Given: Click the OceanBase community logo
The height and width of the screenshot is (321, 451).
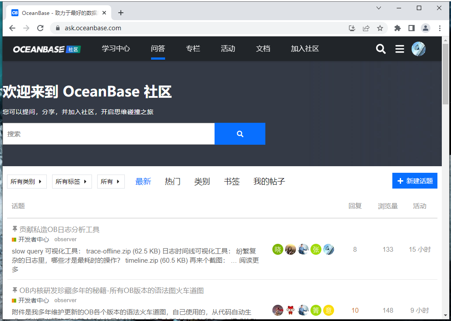Looking at the screenshot, I should point(47,49).
